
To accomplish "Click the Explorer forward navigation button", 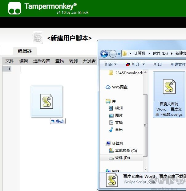I will tap(113, 54).
